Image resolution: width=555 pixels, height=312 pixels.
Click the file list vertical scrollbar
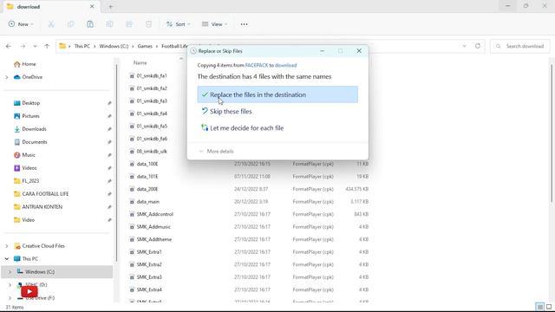click(x=552, y=134)
